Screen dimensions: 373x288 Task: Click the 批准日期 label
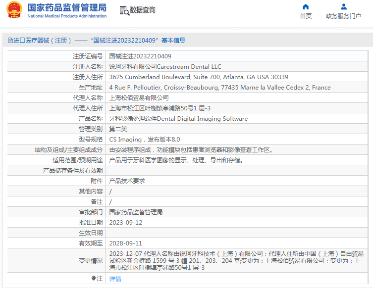click(91, 223)
